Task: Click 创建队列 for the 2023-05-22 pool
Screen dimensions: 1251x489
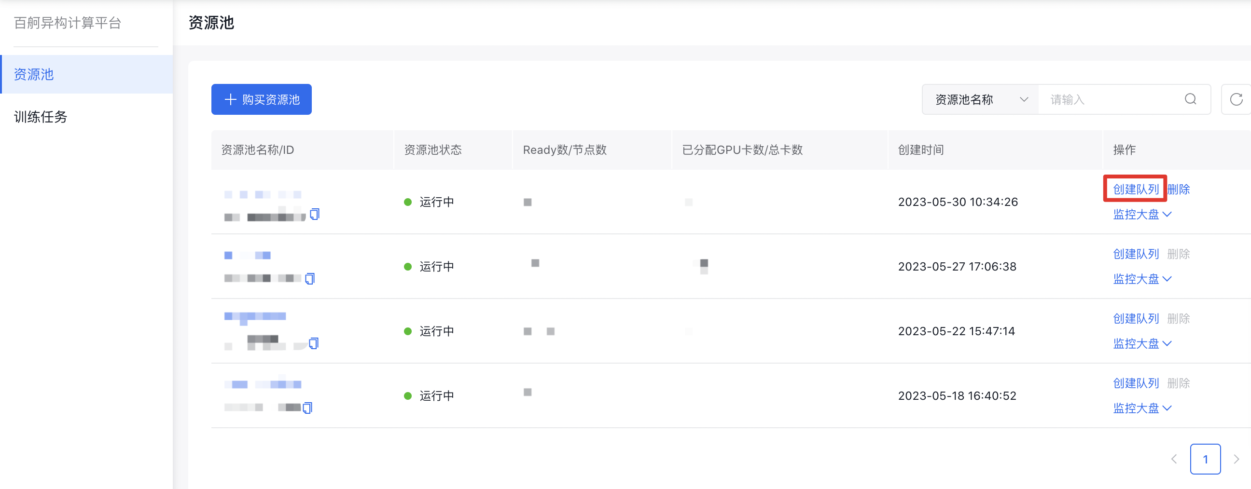Action: pos(1136,319)
